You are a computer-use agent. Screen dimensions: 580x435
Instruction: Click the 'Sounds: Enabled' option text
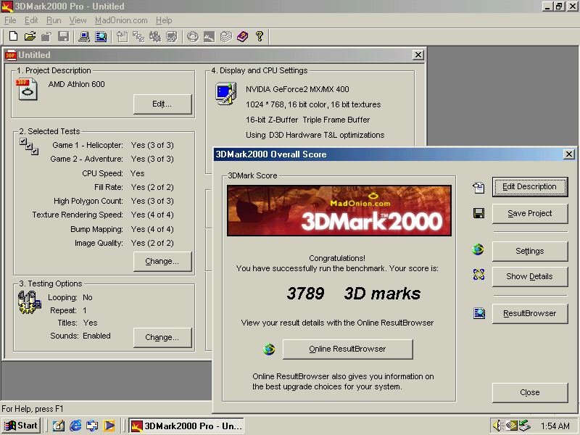click(x=80, y=336)
